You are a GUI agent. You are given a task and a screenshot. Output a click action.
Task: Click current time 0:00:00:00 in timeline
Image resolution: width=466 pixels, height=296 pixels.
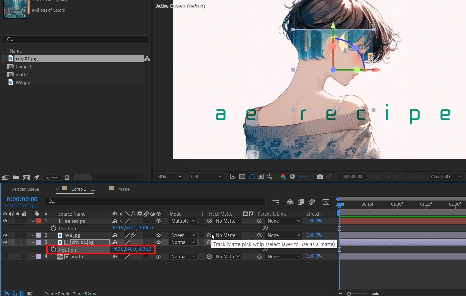[x=22, y=199]
